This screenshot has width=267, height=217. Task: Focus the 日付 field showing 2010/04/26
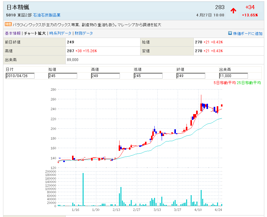tap(20, 76)
